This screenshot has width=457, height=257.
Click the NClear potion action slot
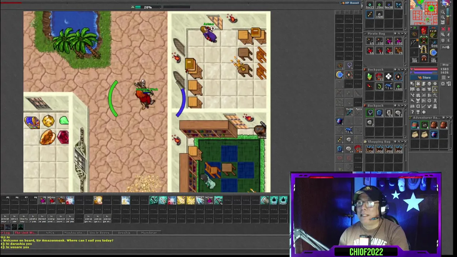pos(209,200)
